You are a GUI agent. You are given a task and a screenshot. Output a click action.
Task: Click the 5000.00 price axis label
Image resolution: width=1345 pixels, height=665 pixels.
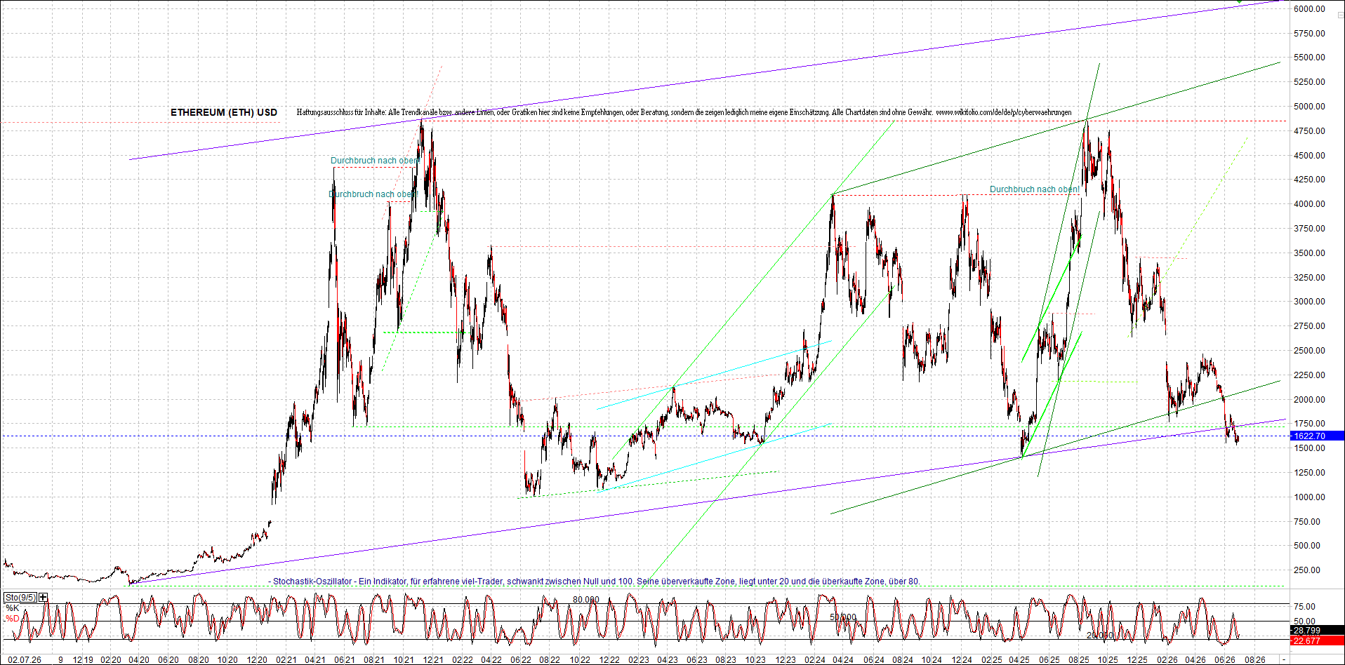click(1309, 107)
